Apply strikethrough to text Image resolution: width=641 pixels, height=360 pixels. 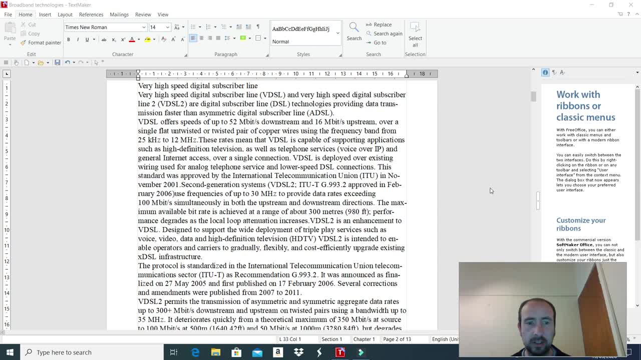104,39
